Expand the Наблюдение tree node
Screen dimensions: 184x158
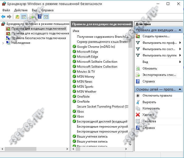tap(3, 43)
